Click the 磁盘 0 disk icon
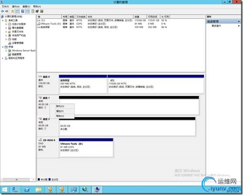This screenshot has width=243, height=195. point(40,77)
